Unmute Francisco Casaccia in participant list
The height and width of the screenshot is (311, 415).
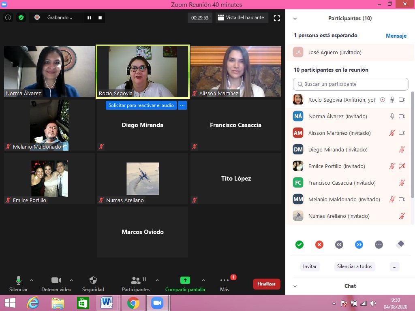(402, 183)
